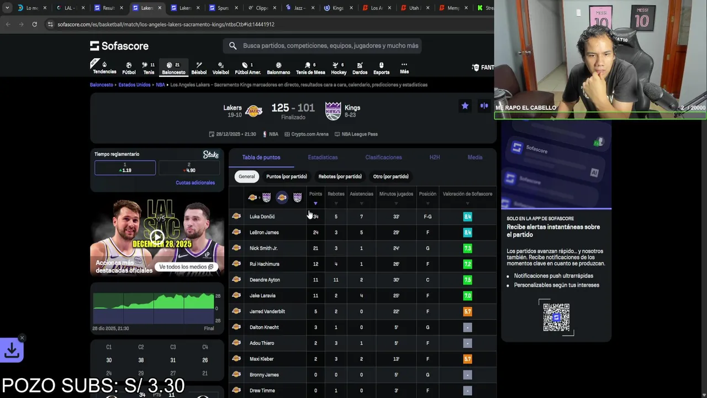Add match to favorites with star
707x398 pixels.
point(465,106)
